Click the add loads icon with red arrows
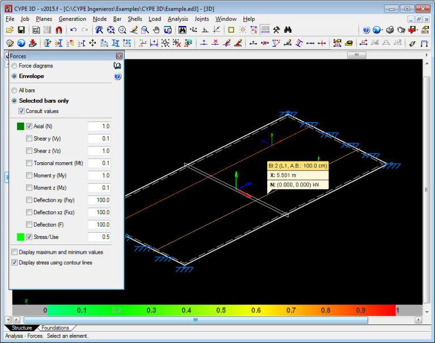The width and height of the screenshot is (435, 343). (x=364, y=43)
